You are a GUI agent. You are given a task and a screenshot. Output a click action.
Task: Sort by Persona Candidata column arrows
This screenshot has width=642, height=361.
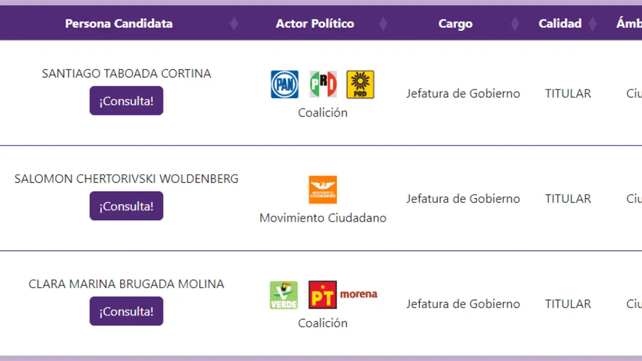pyautogui.click(x=234, y=24)
